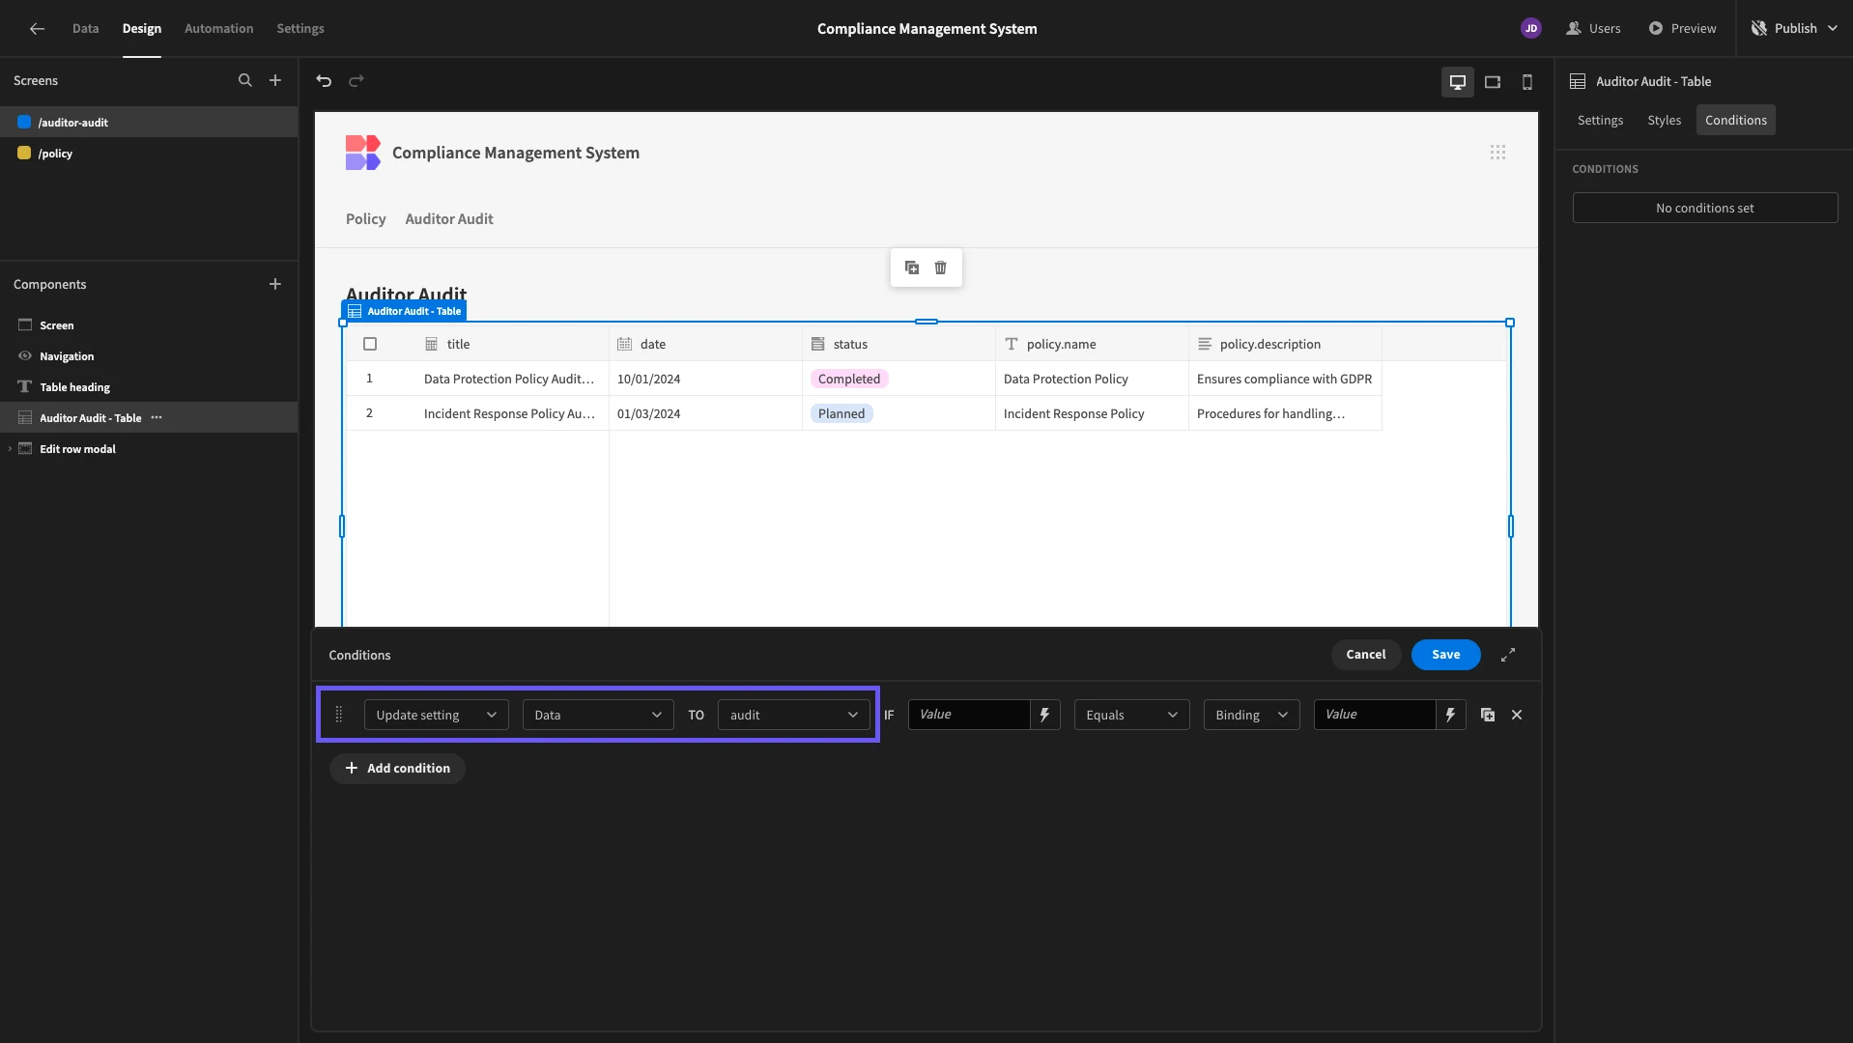Viewport: 1853px width, 1043px height.
Task: Click the Incident Response Policy cell
Action: (x=1092, y=413)
